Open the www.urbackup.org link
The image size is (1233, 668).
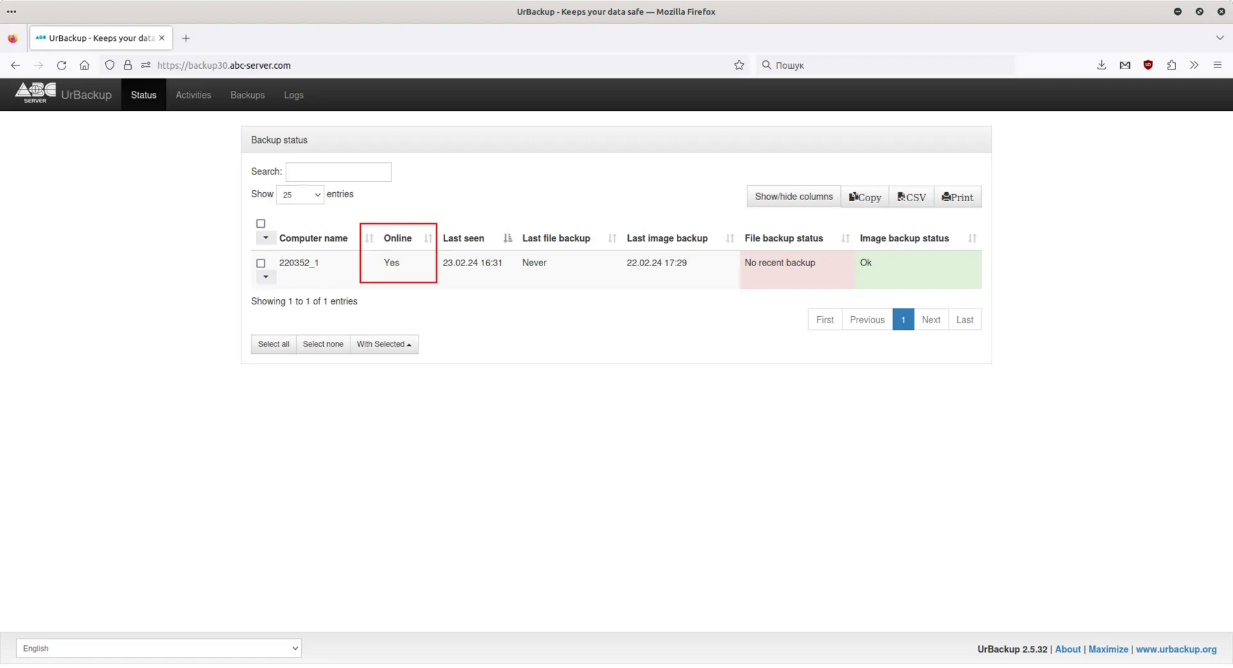(x=1177, y=649)
